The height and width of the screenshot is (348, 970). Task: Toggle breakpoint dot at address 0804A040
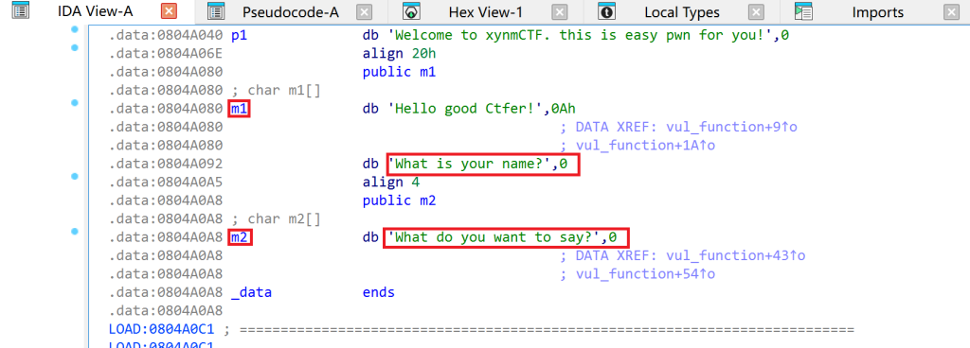(x=75, y=29)
